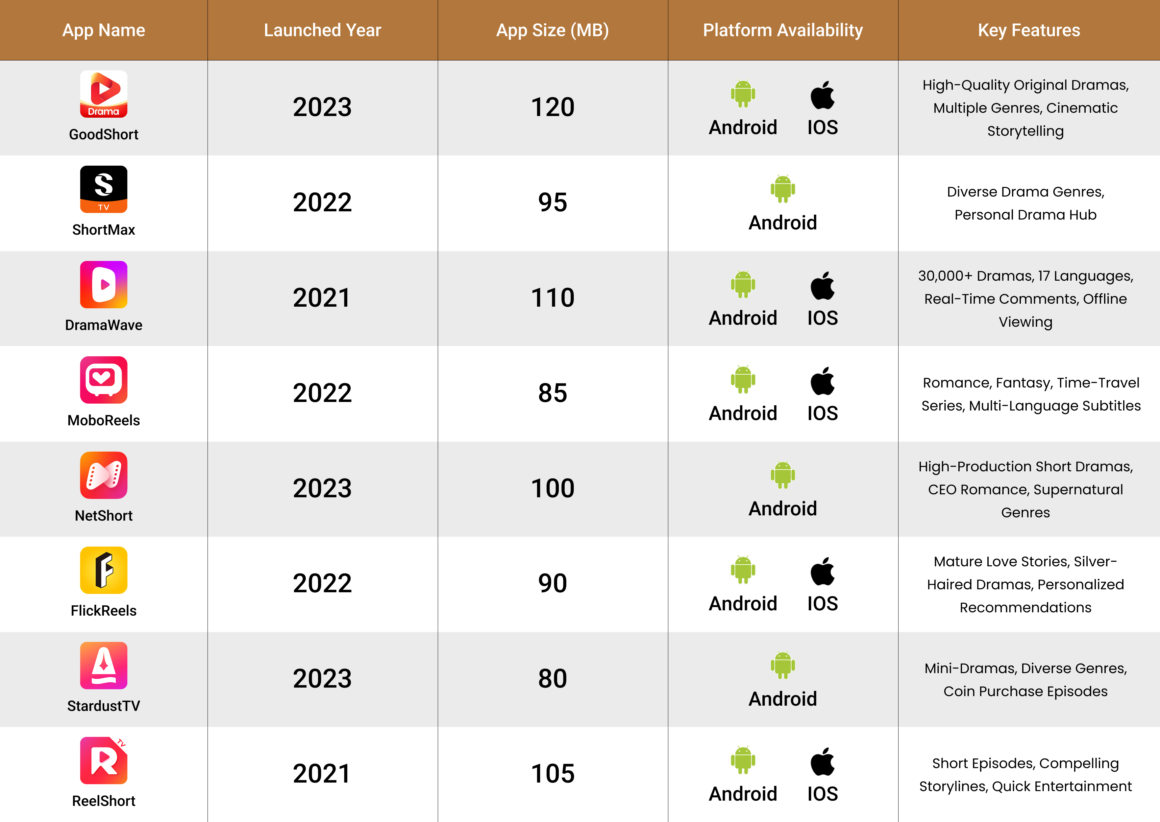Click the Apple iOS icon in GoodShort row

pyautogui.click(x=822, y=95)
